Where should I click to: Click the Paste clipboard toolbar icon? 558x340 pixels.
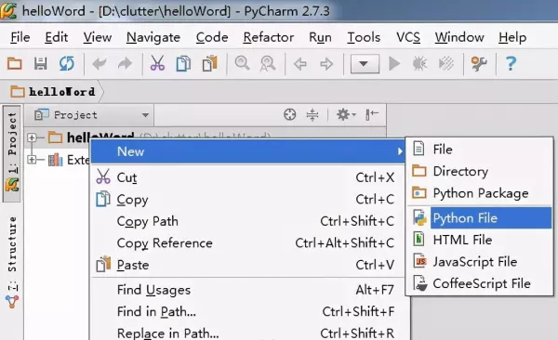click(x=210, y=64)
